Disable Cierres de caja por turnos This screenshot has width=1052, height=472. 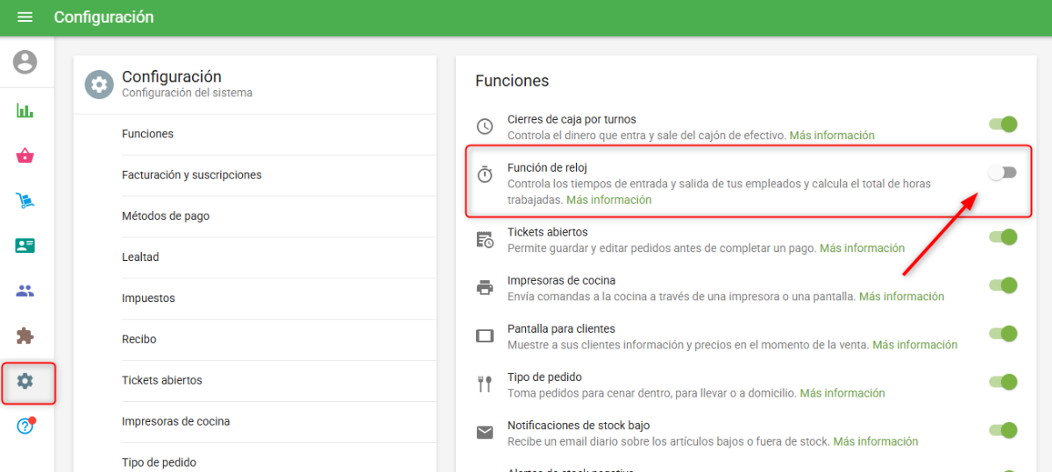point(1003,124)
